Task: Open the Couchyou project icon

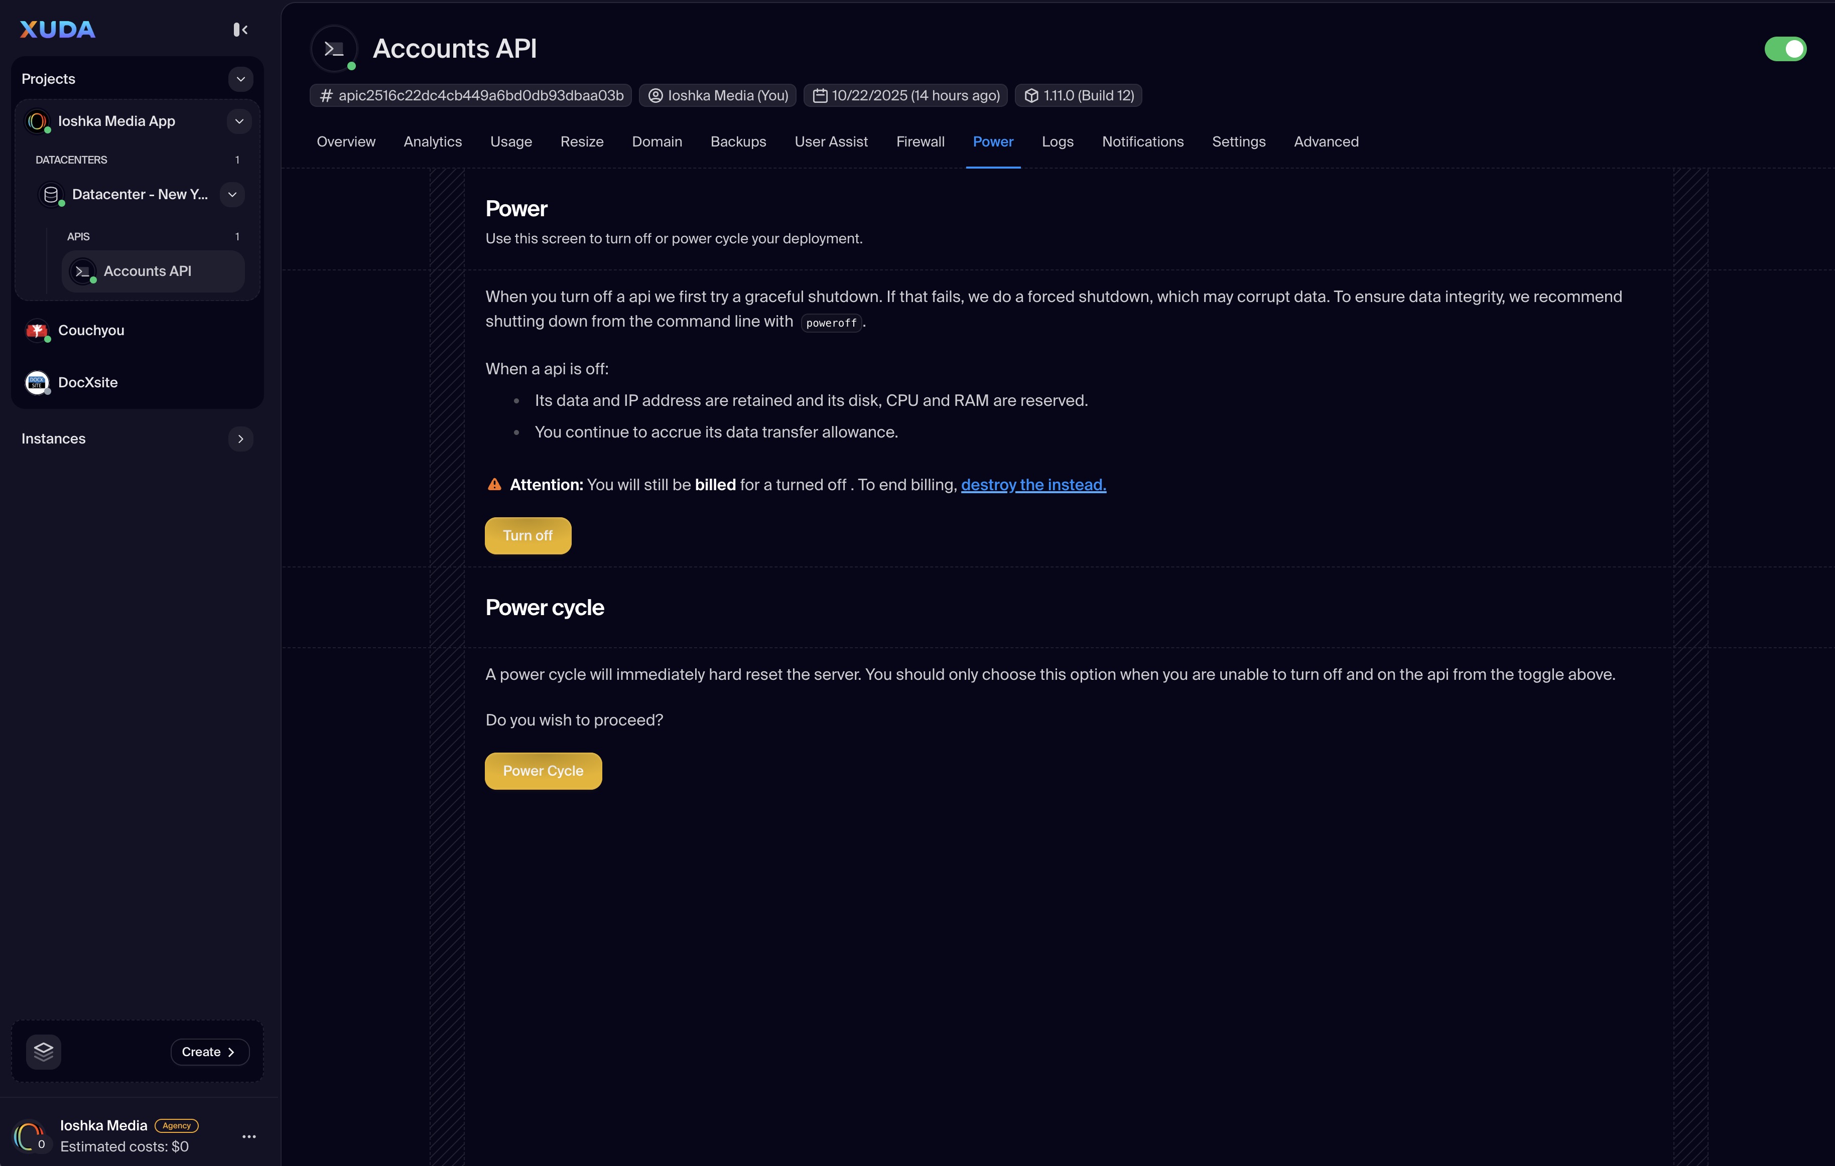Action: (37, 331)
